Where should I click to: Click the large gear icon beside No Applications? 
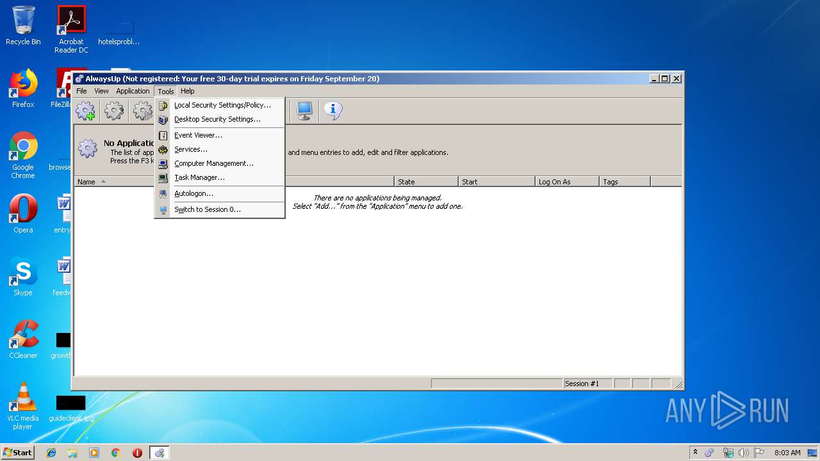coord(88,149)
